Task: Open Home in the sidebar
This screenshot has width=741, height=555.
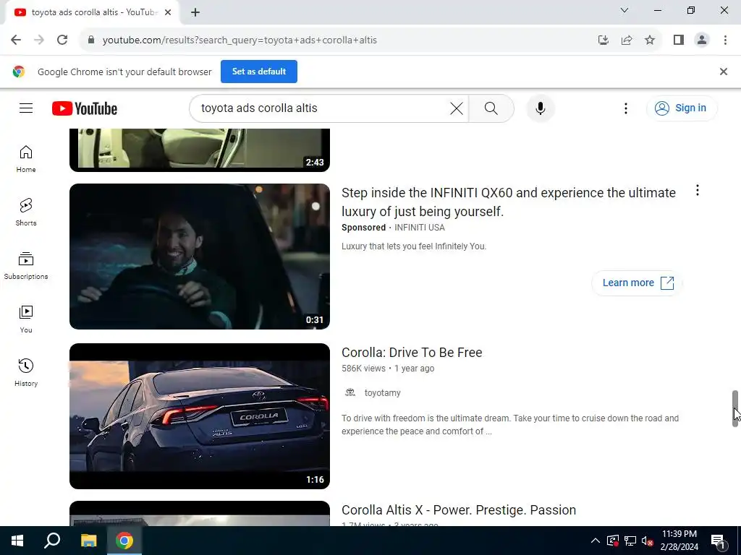Action: tap(26, 159)
